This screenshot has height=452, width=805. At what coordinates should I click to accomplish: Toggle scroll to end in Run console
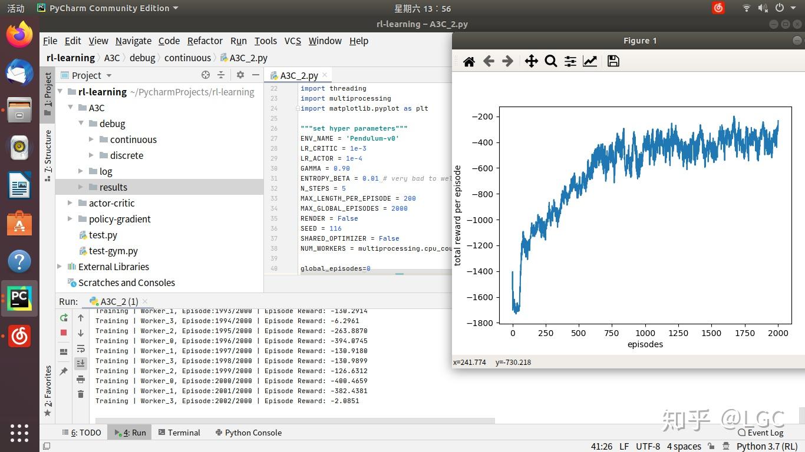point(81,363)
